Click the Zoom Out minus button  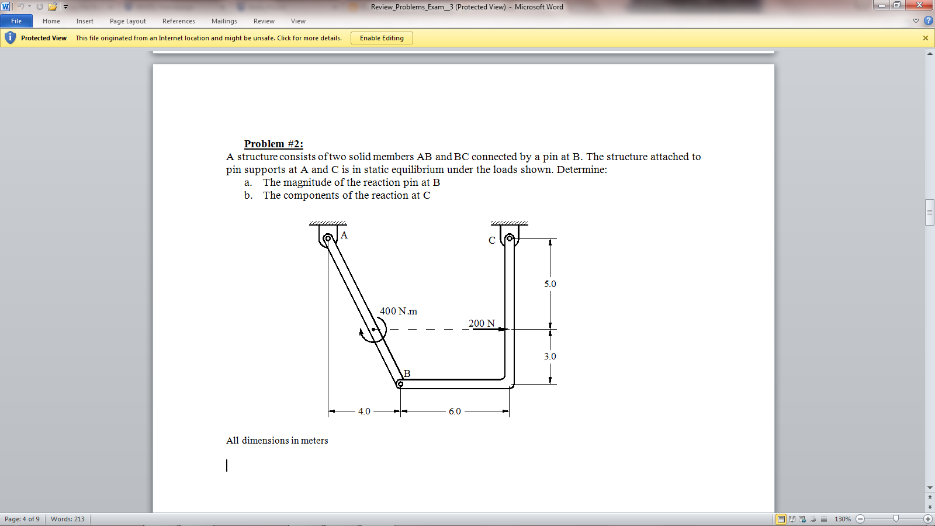click(x=860, y=519)
